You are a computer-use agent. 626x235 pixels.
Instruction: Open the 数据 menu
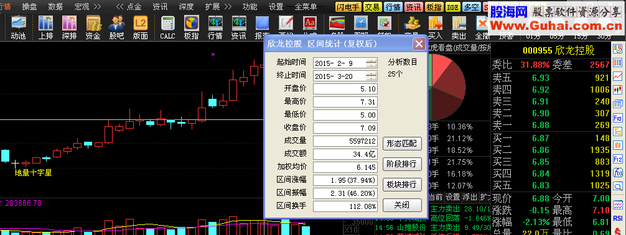pyautogui.click(x=55, y=7)
